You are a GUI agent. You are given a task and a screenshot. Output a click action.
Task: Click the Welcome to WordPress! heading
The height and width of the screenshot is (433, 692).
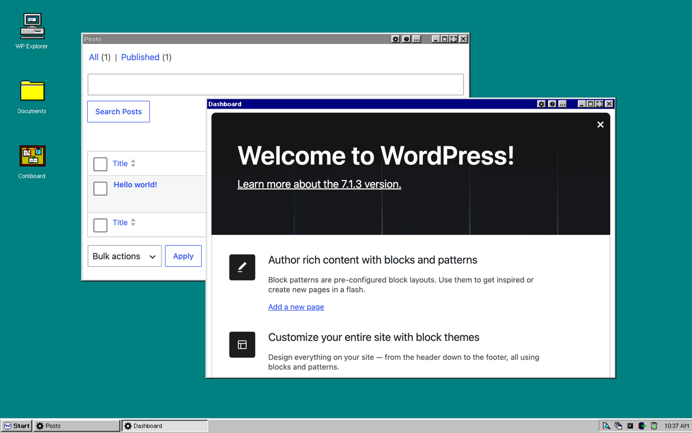[375, 156]
